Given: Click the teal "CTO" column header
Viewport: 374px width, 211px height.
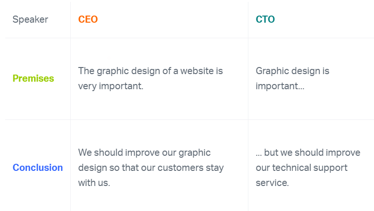Looking at the screenshot, I should [265, 19].
